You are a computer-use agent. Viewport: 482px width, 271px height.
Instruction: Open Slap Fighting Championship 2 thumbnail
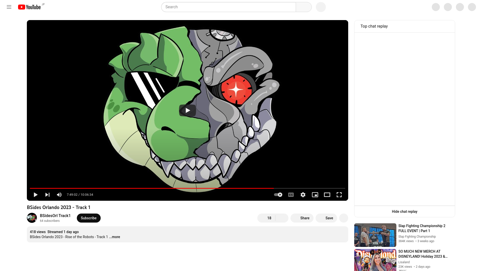(375, 235)
